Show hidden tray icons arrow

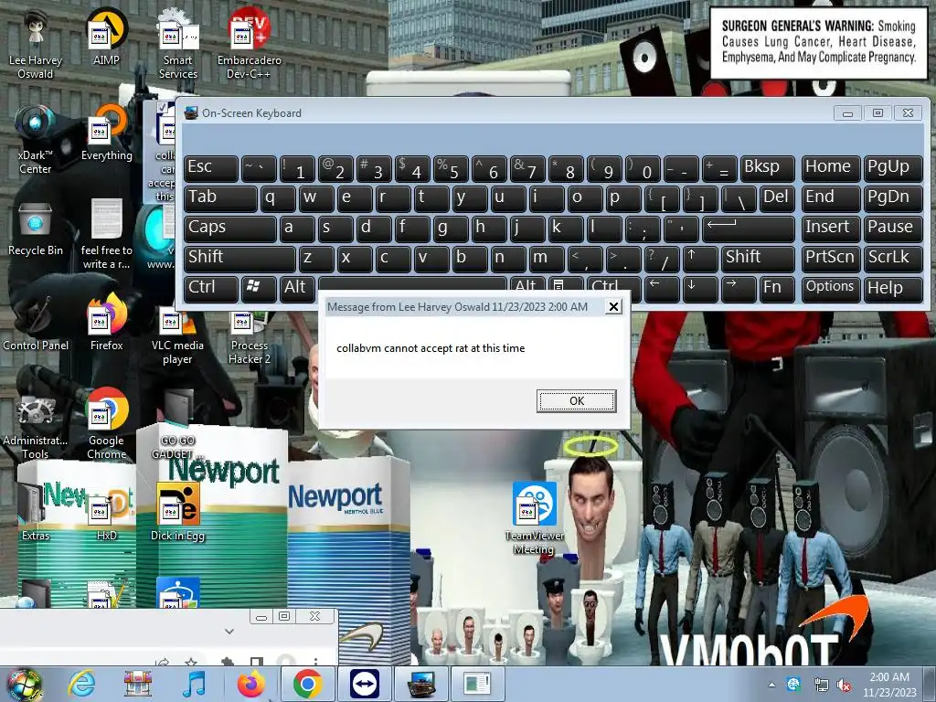[x=771, y=685]
